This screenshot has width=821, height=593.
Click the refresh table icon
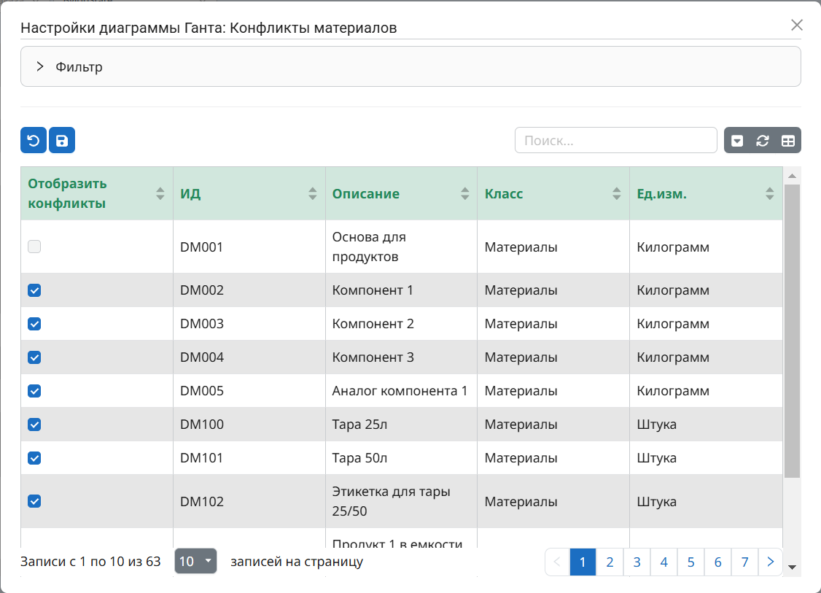click(763, 141)
